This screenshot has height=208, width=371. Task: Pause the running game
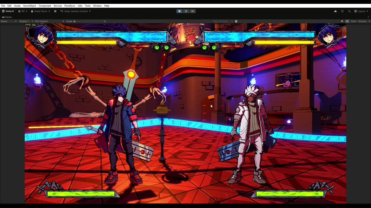pyautogui.click(x=186, y=11)
